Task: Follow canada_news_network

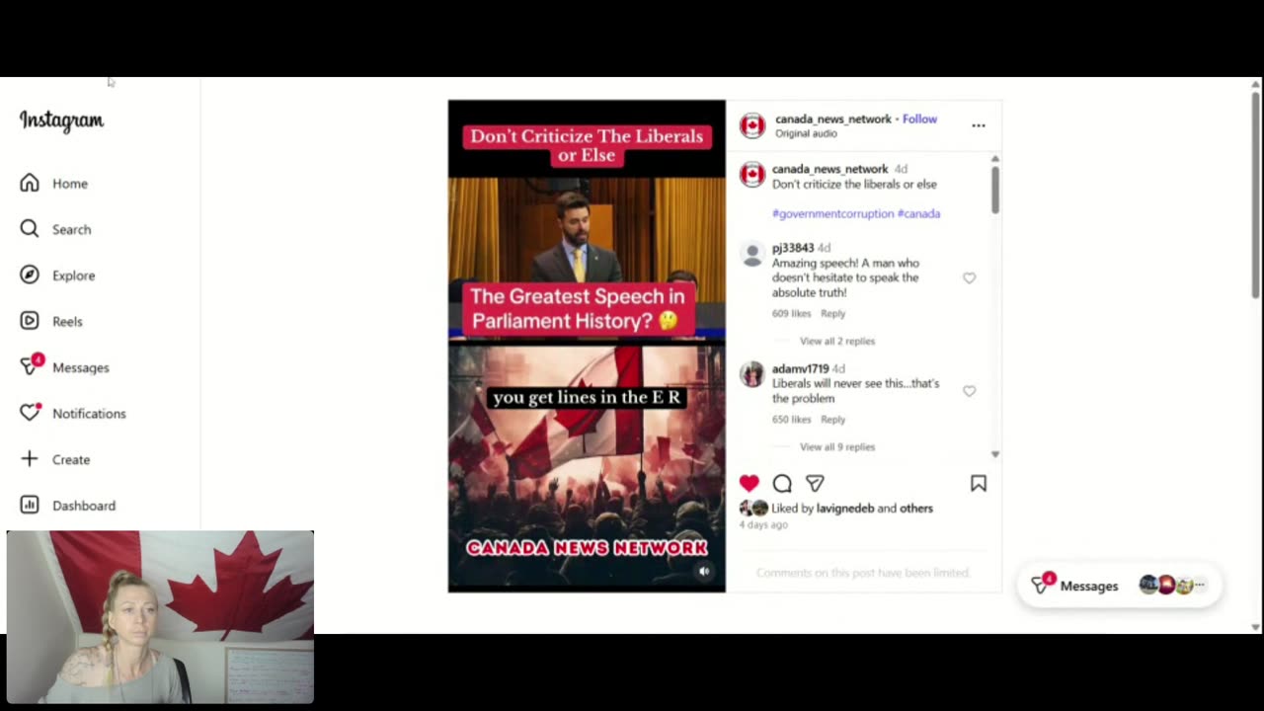Action: click(919, 118)
